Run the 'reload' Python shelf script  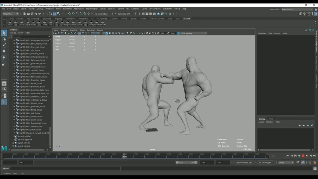pyautogui.click(x=10, y=23)
